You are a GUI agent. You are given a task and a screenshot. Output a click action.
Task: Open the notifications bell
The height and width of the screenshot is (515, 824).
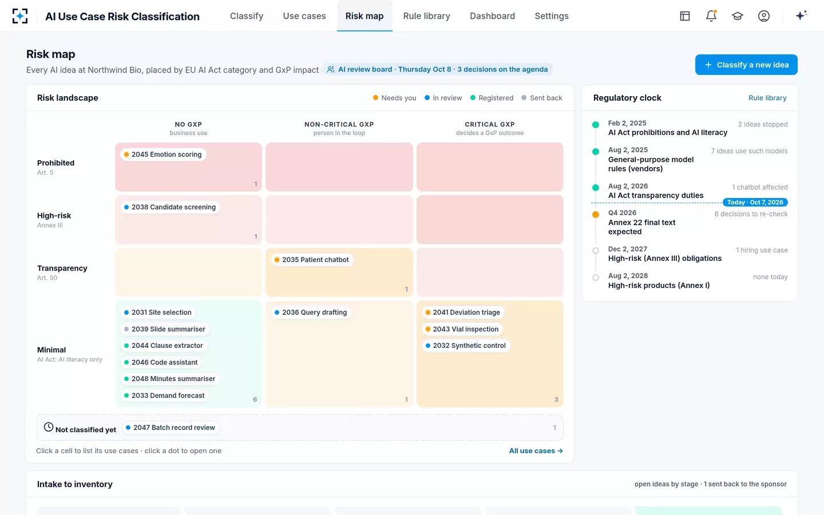tap(711, 16)
